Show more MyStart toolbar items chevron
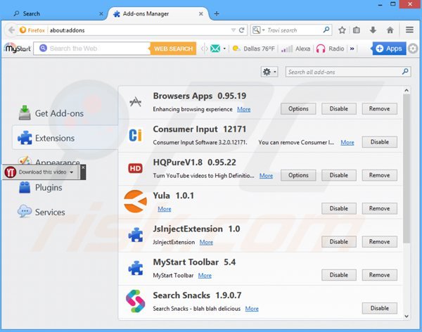Viewport: 422px width, 332px height. [352, 49]
